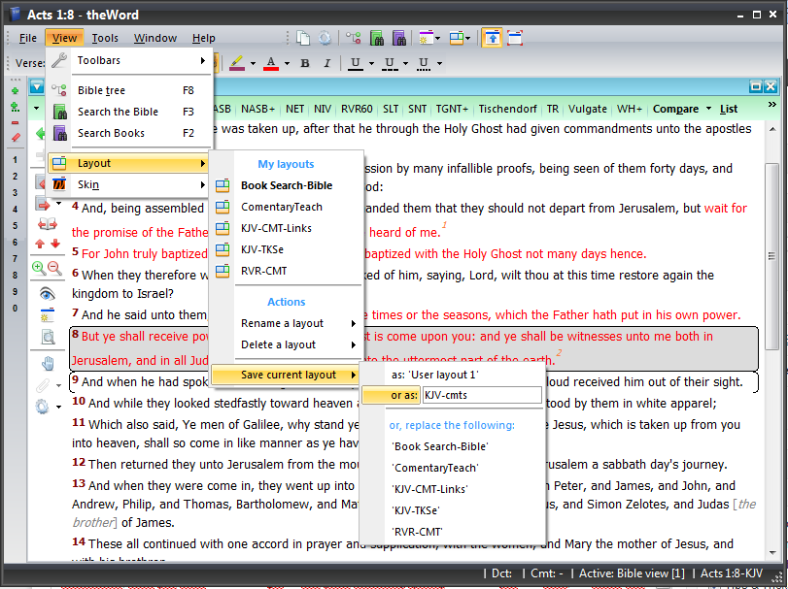Click the Bible tree toolbar icon
This screenshot has width=788, height=589.
[354, 38]
